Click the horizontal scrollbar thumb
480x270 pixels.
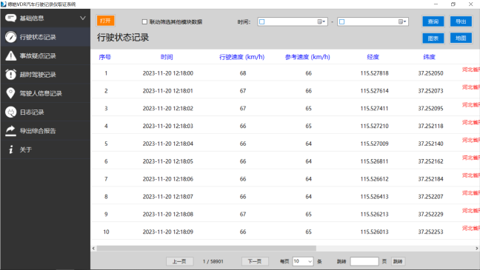[207, 249]
